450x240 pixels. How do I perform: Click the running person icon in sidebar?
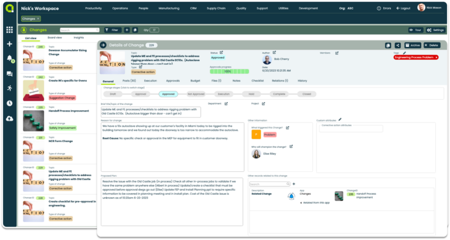[9, 88]
